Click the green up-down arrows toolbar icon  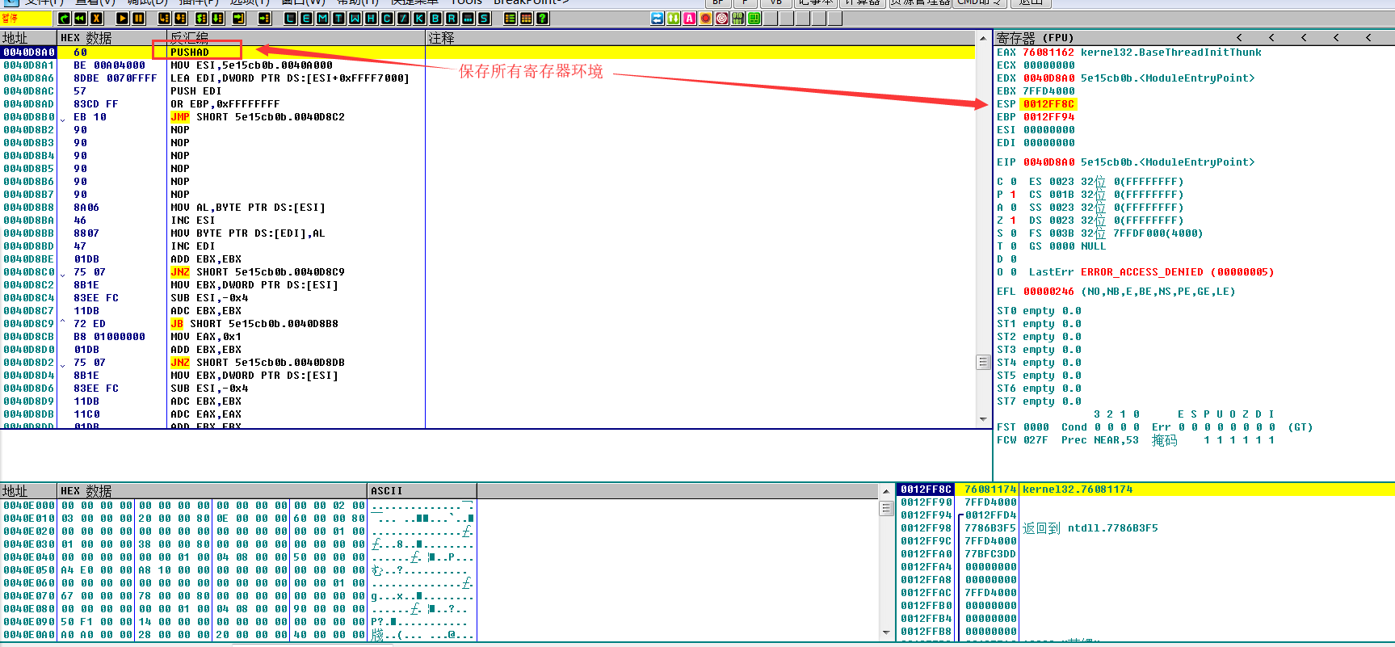[674, 18]
